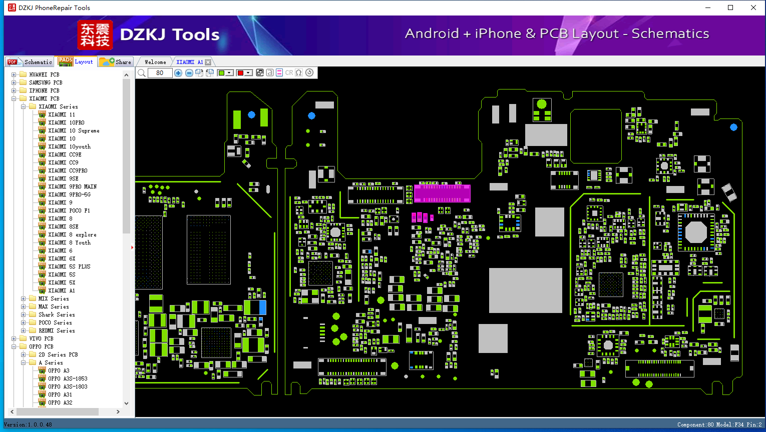Screen dimensions: 766x432
Task: Click the tree panel's scroll up arrow
Action: [126, 75]
